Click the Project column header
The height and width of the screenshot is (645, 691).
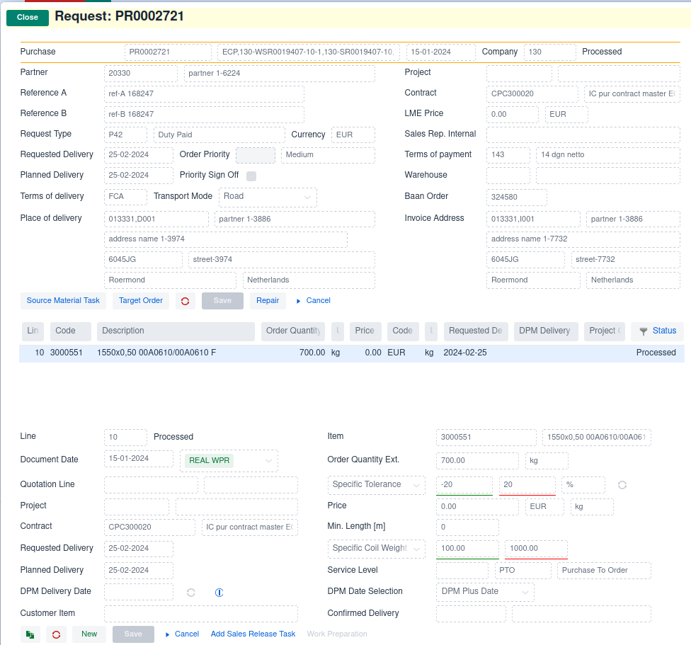pos(604,331)
